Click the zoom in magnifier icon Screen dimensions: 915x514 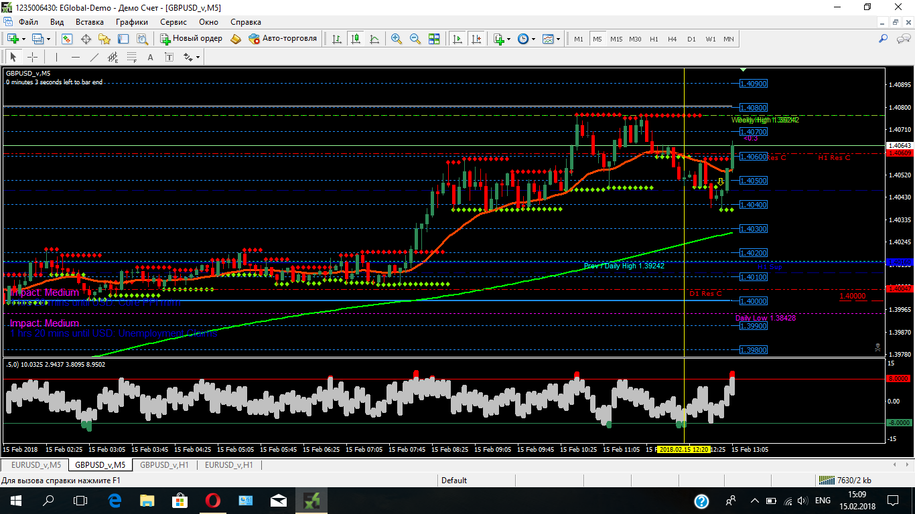point(397,39)
